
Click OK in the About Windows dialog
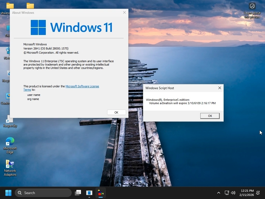pos(116,112)
